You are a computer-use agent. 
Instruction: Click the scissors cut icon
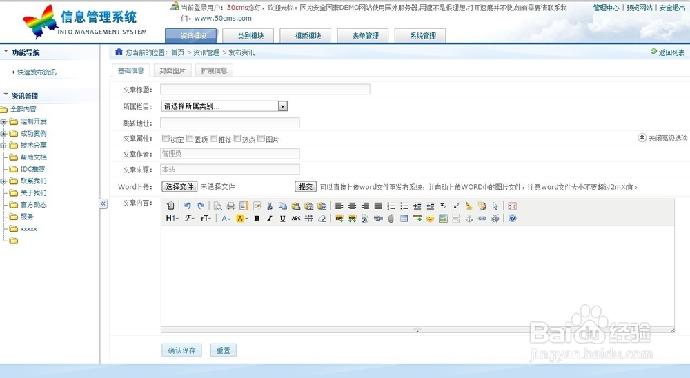pyautogui.click(x=270, y=206)
